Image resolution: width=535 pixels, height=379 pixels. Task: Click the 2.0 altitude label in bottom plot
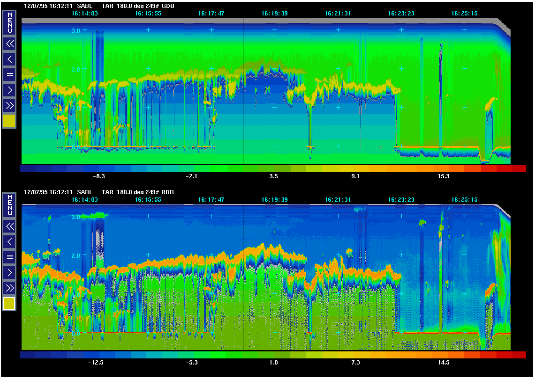(75, 256)
